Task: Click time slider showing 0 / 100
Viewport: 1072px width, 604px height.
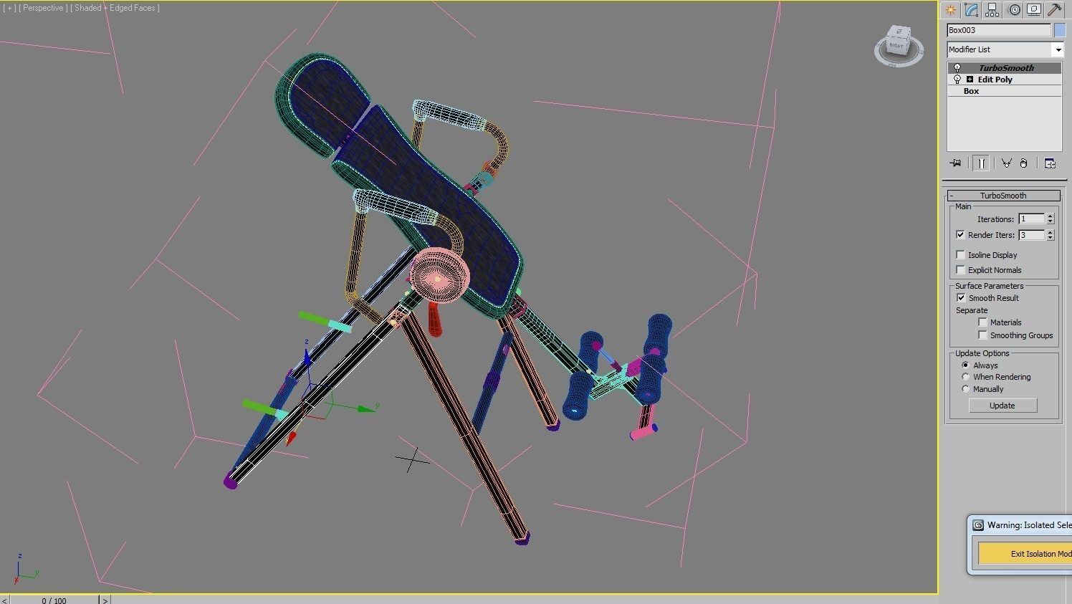Action: click(x=54, y=600)
